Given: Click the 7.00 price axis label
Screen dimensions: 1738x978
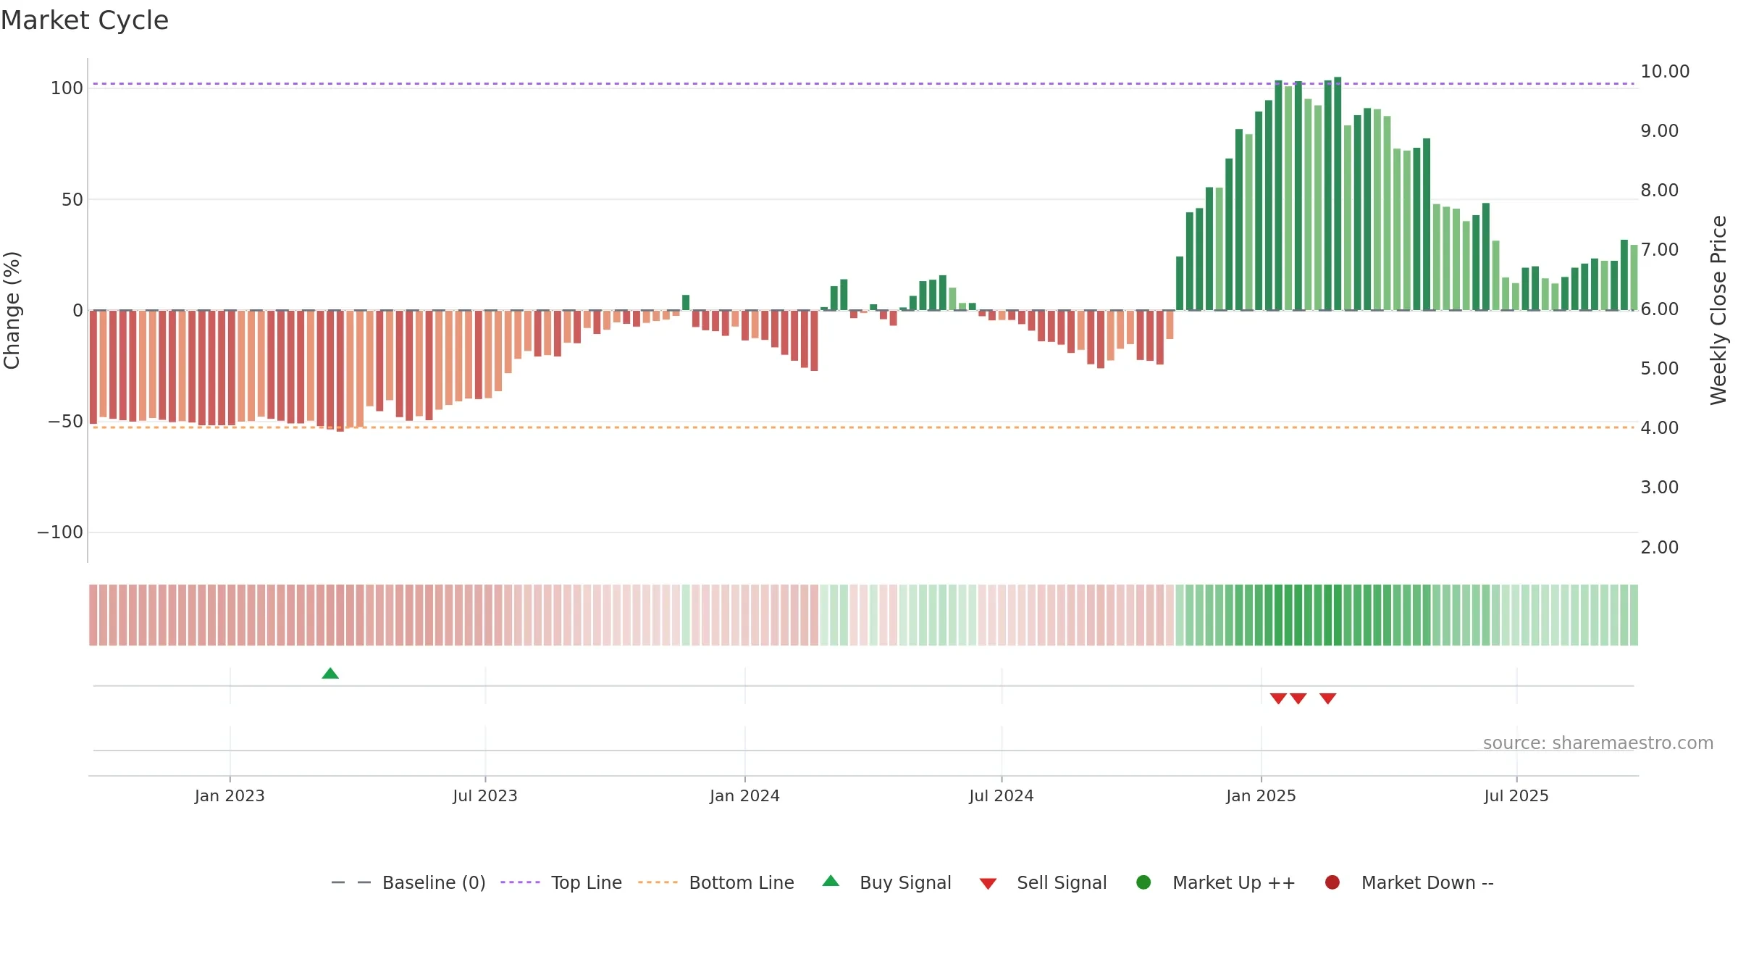Looking at the screenshot, I should coord(1660,250).
